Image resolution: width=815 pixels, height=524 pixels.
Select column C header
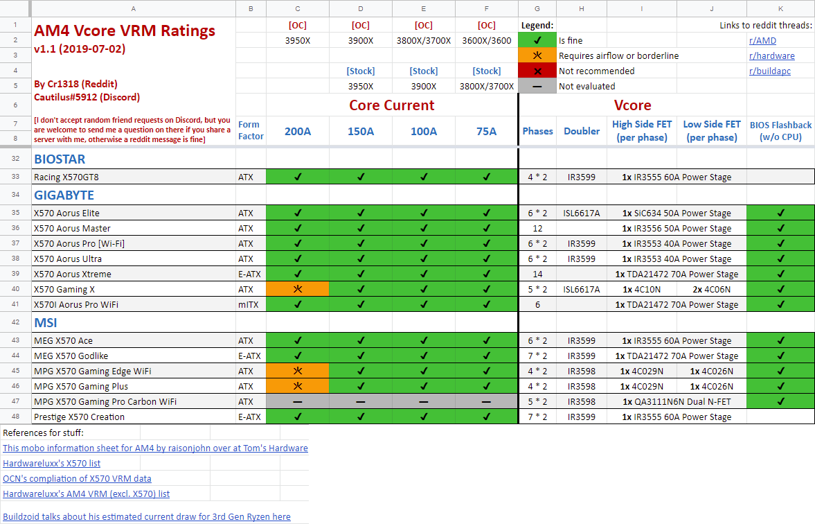[297, 8]
